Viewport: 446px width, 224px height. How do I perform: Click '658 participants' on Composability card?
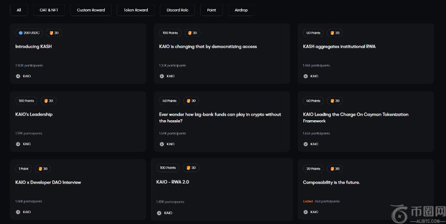coord(327,201)
